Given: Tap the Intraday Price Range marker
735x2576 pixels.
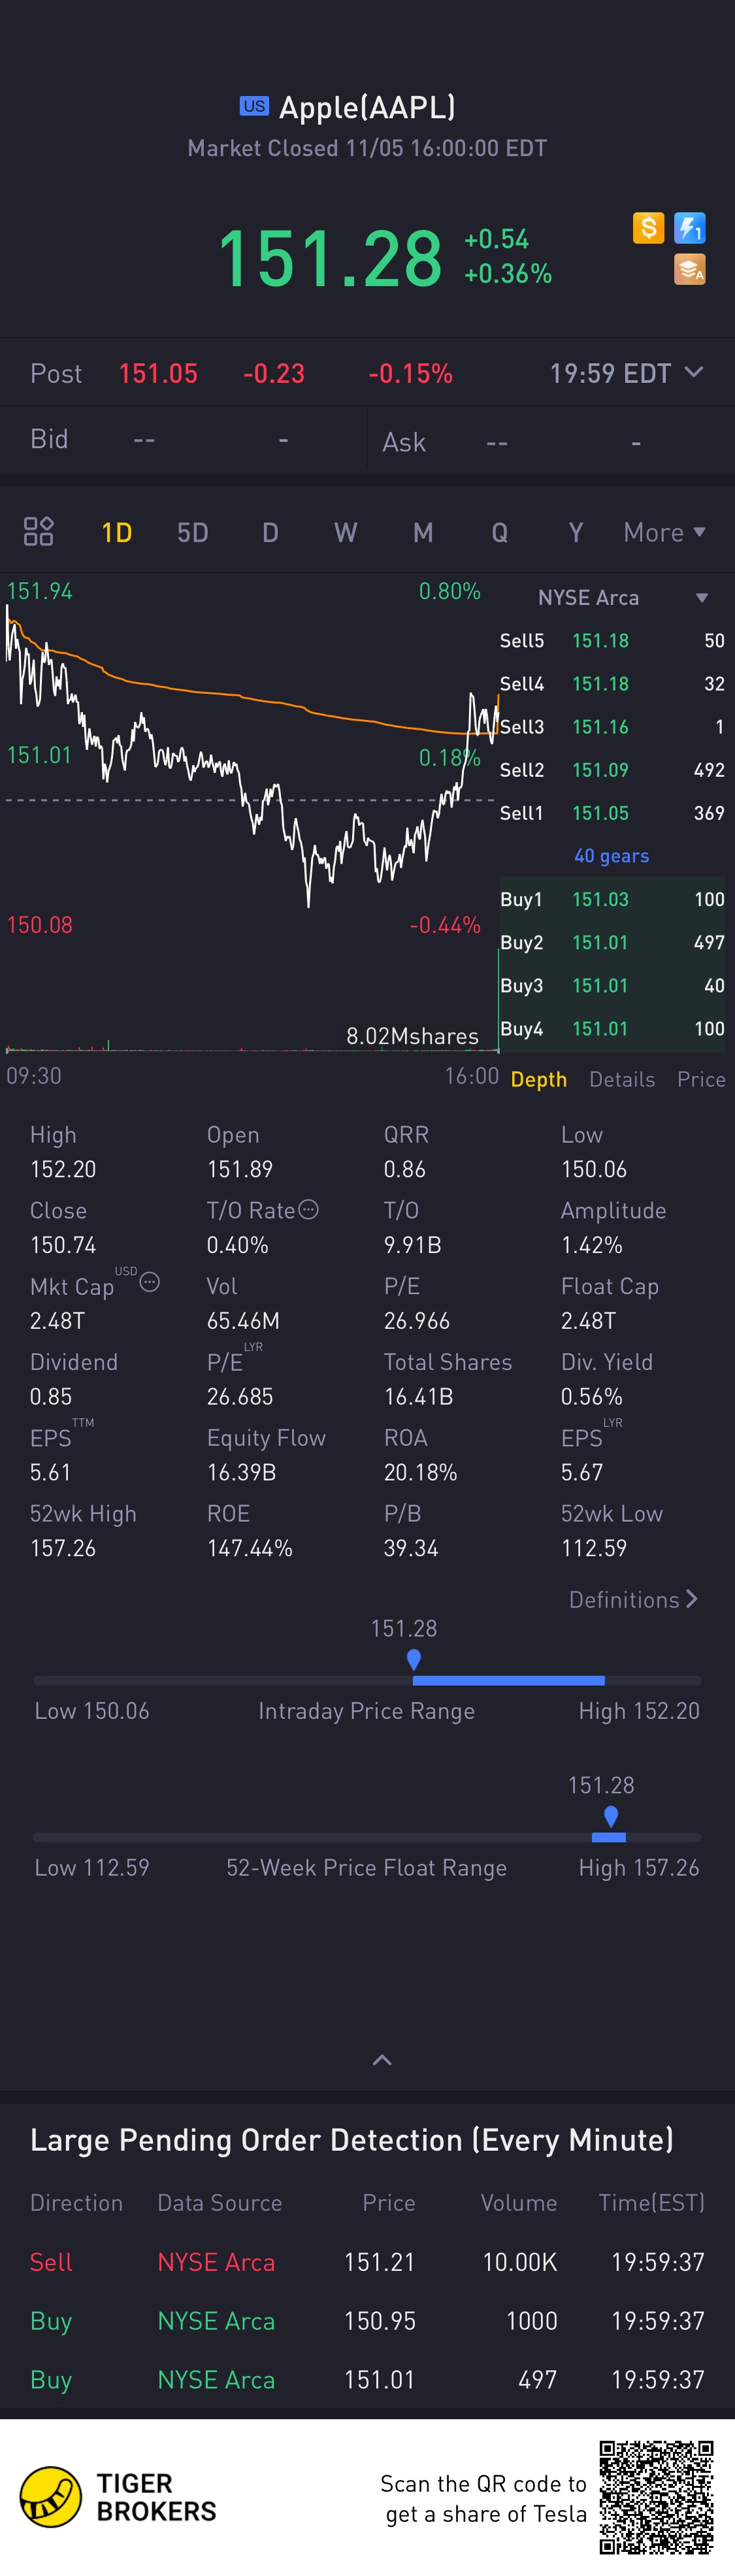Looking at the screenshot, I should (414, 1660).
